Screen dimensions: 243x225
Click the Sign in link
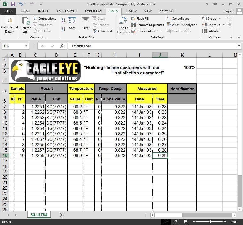point(229,11)
